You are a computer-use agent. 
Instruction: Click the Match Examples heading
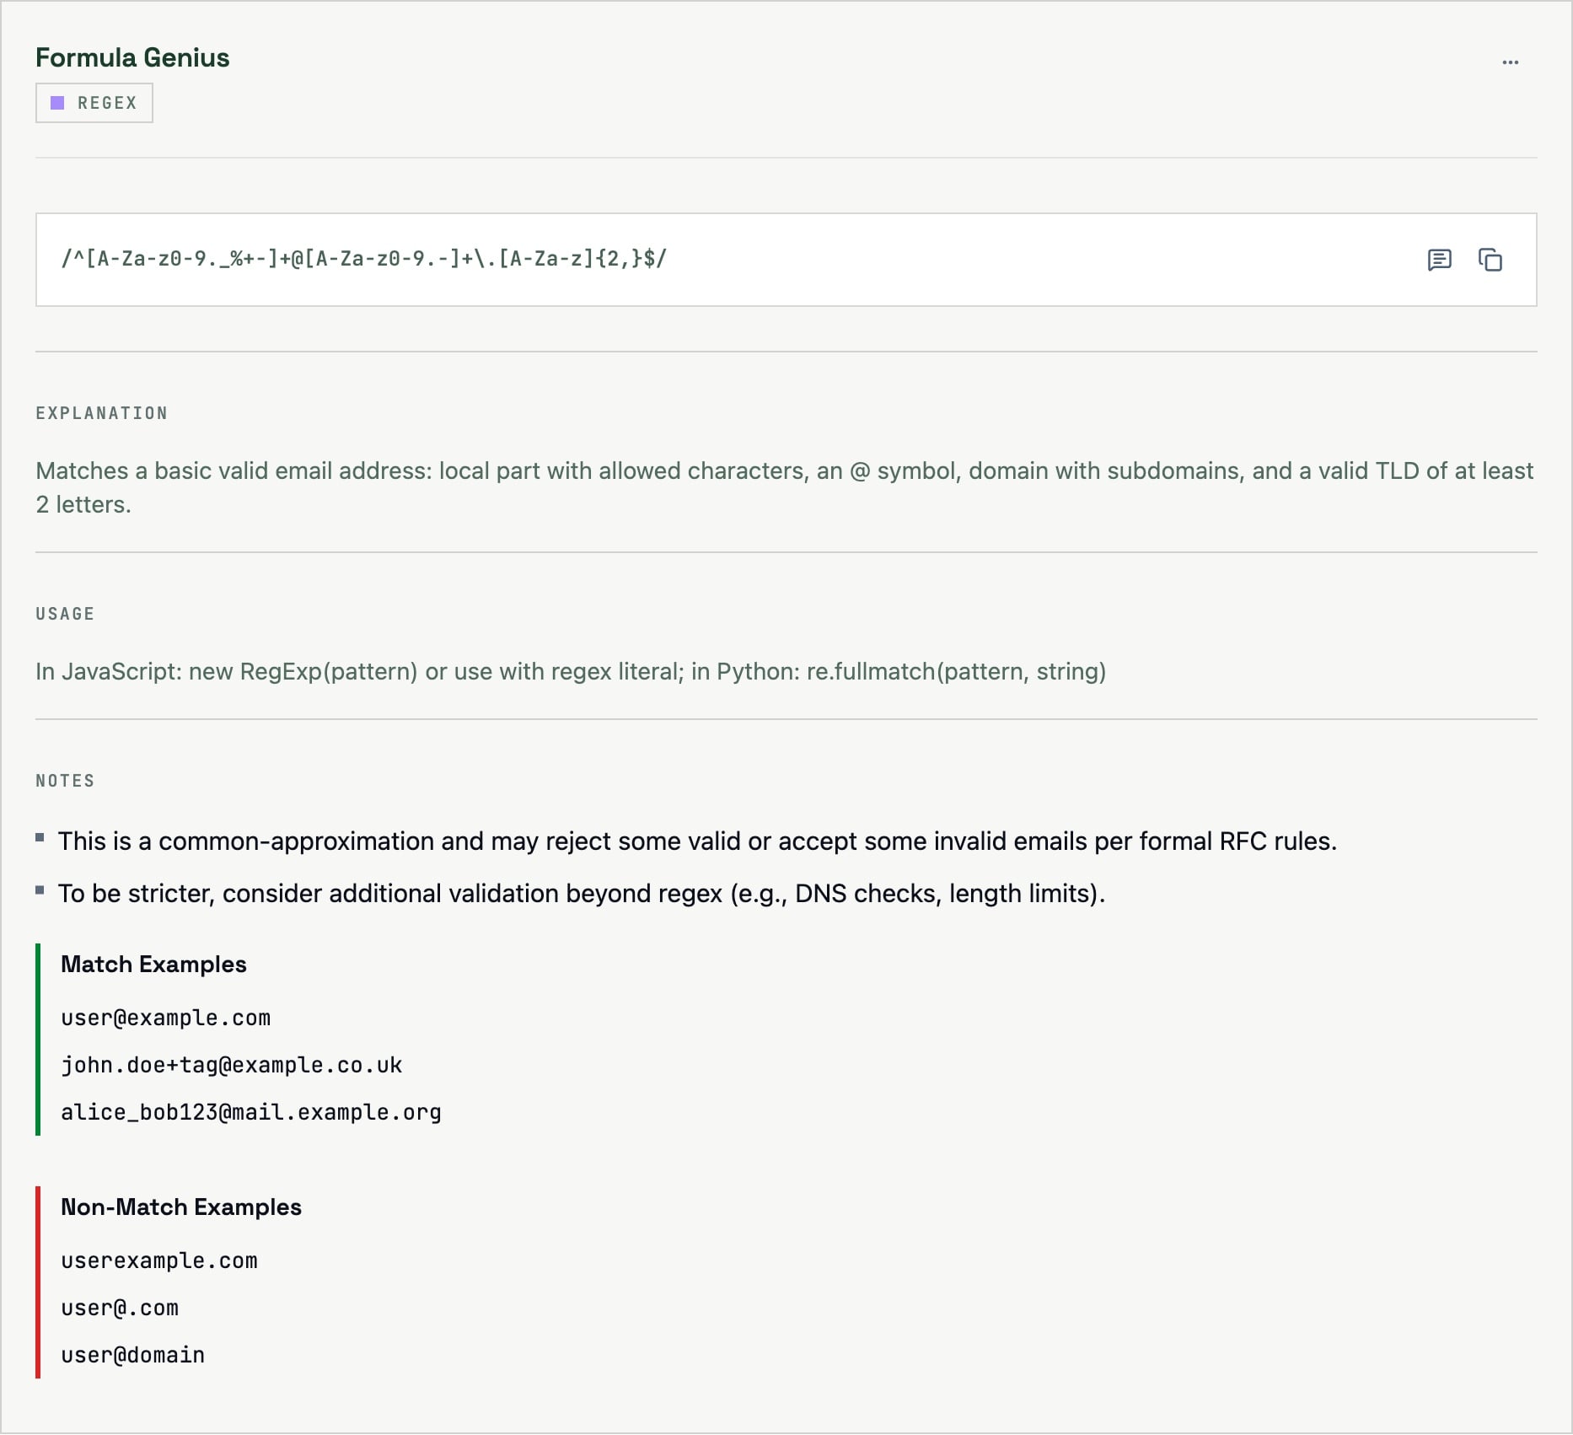pos(153,964)
